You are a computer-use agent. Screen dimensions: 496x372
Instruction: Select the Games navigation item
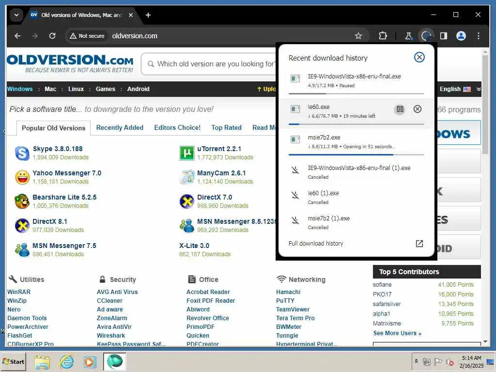tap(105, 89)
